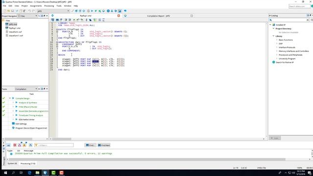313x176 pixels.
Task: Expand the Fitter (Place & Route) task
Action: point(13,107)
